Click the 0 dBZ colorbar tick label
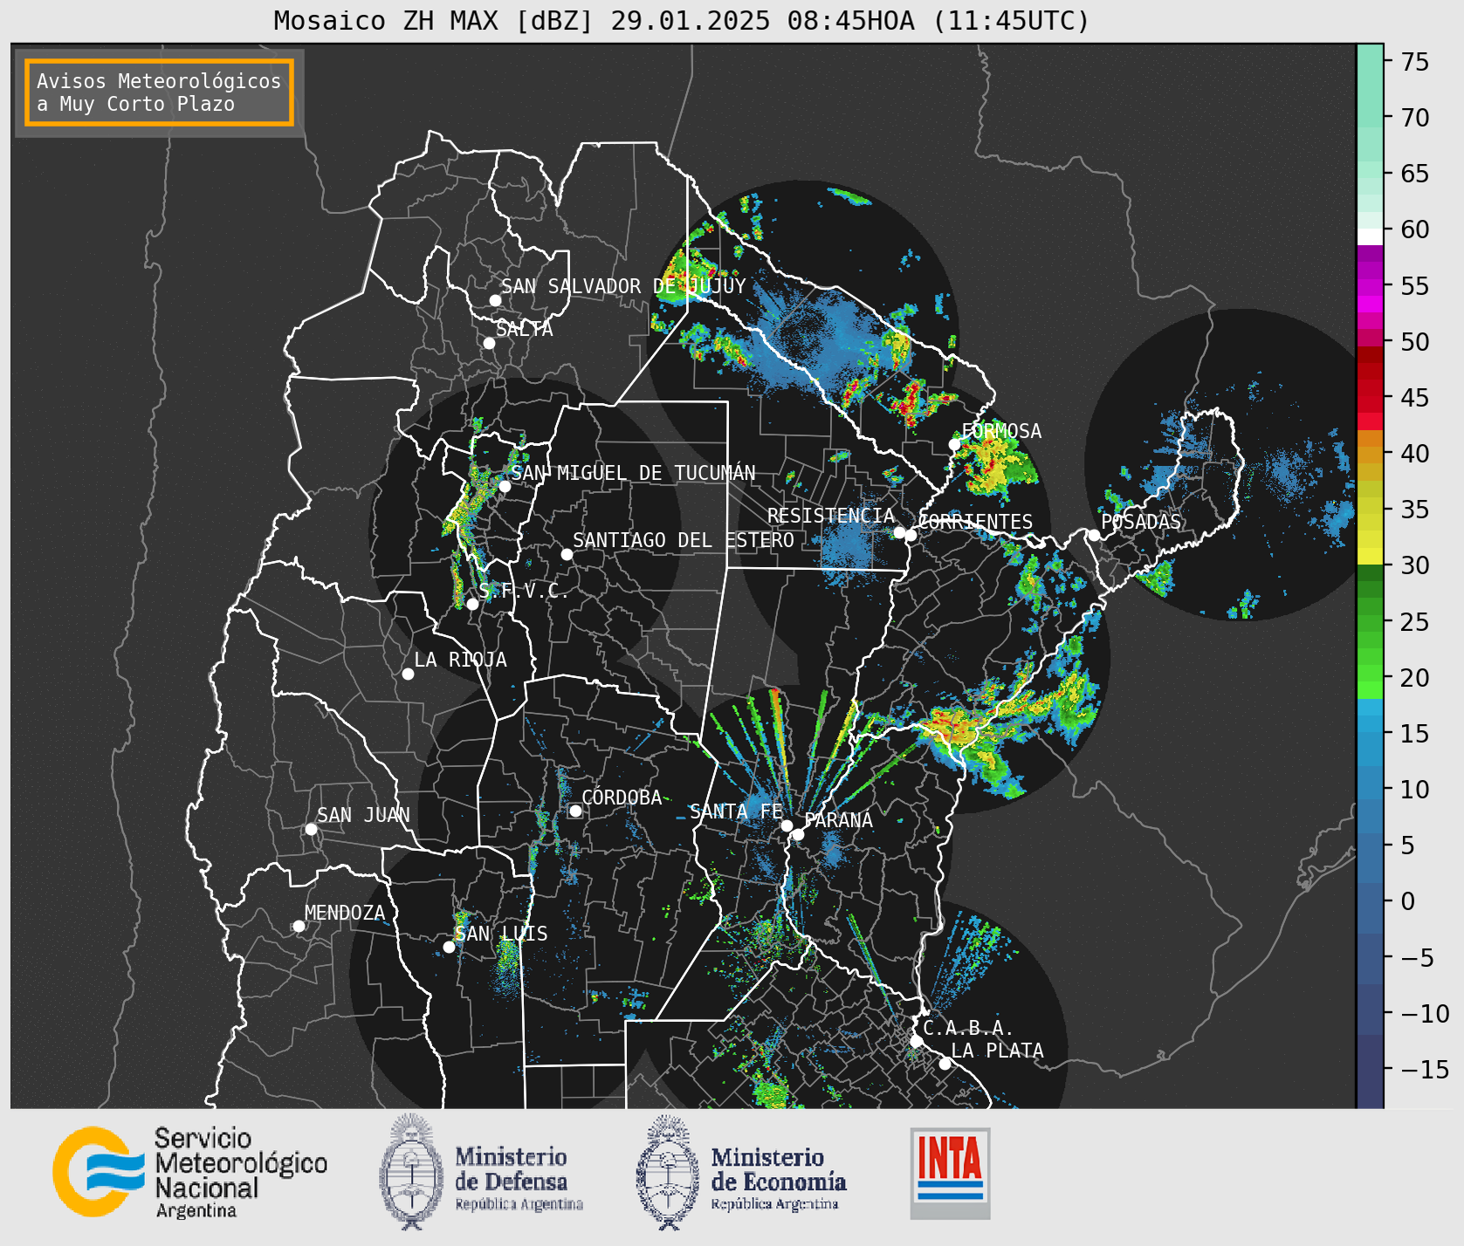The image size is (1464, 1246). click(1407, 901)
